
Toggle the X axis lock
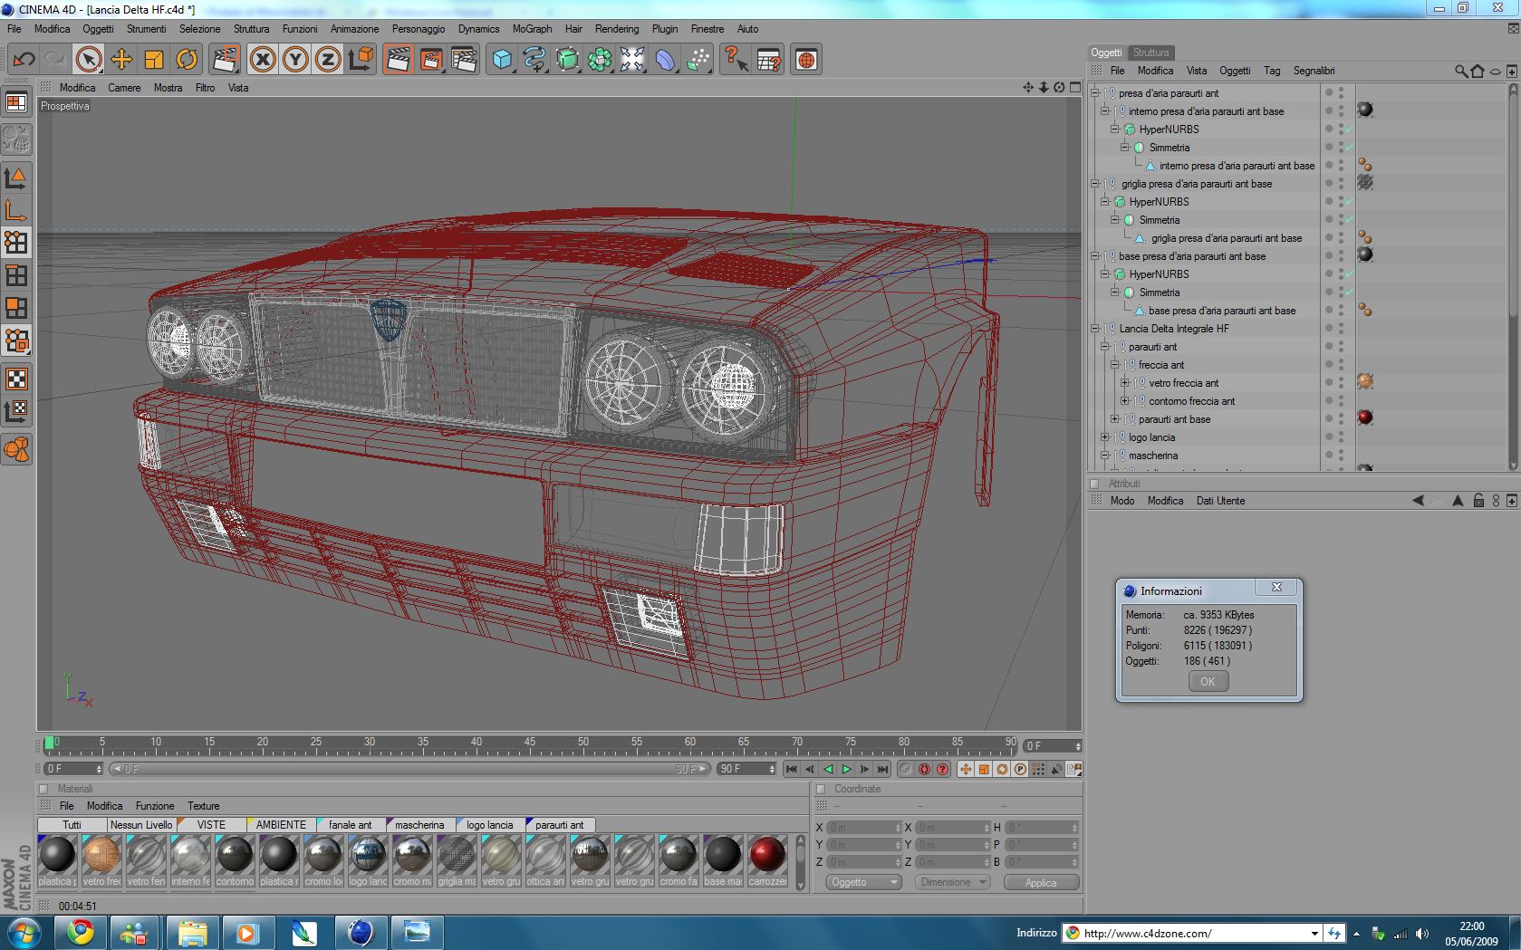click(x=263, y=60)
